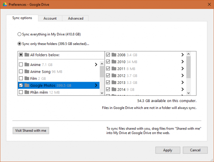Click the 2014 folder icon
214x162 pixels.
(x=114, y=89)
